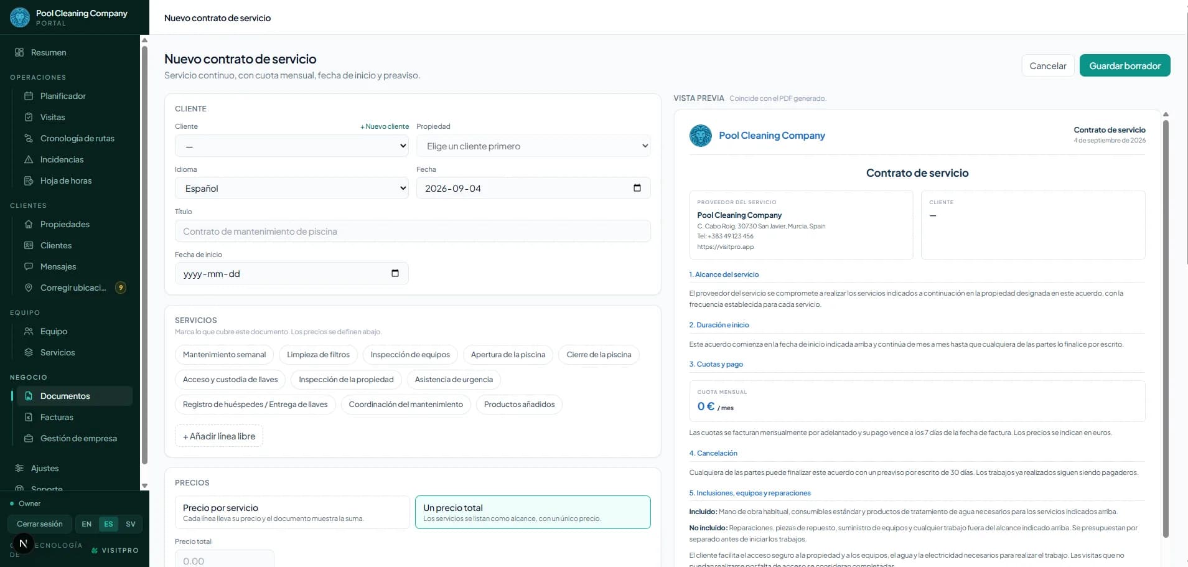Toggle the Inspección de equipos chip
Viewport: 1188px width, 567px height.
(x=410, y=355)
